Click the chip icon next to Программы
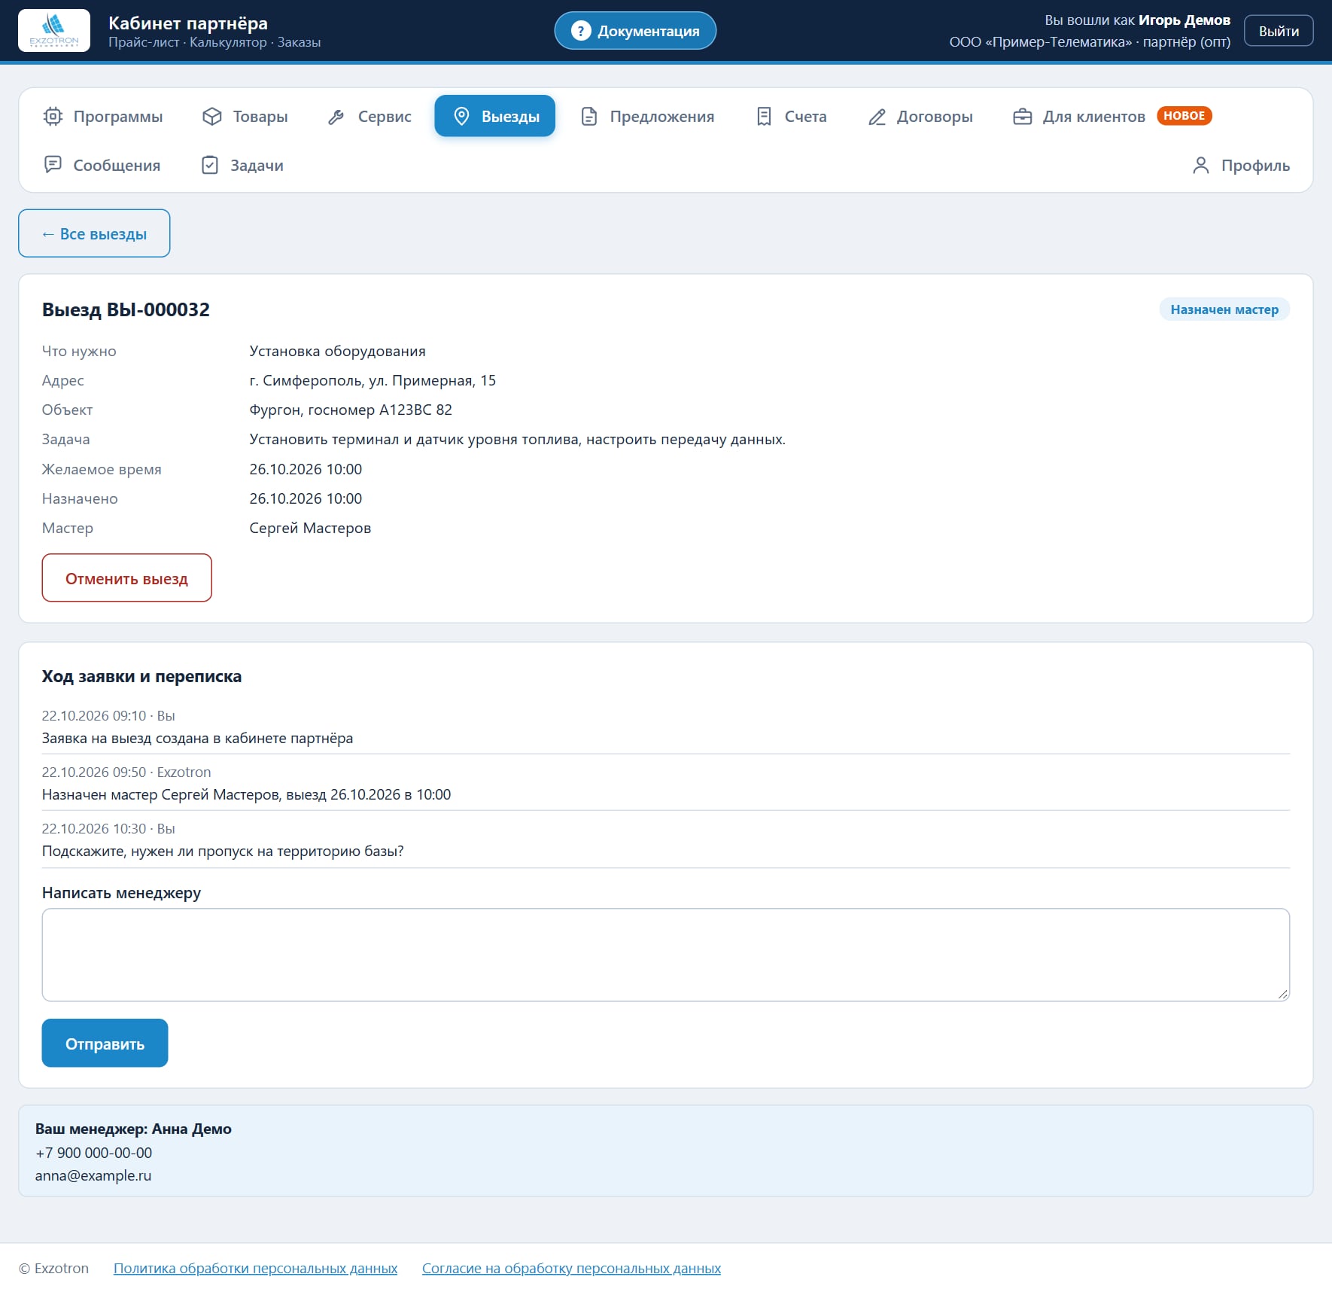 click(53, 116)
